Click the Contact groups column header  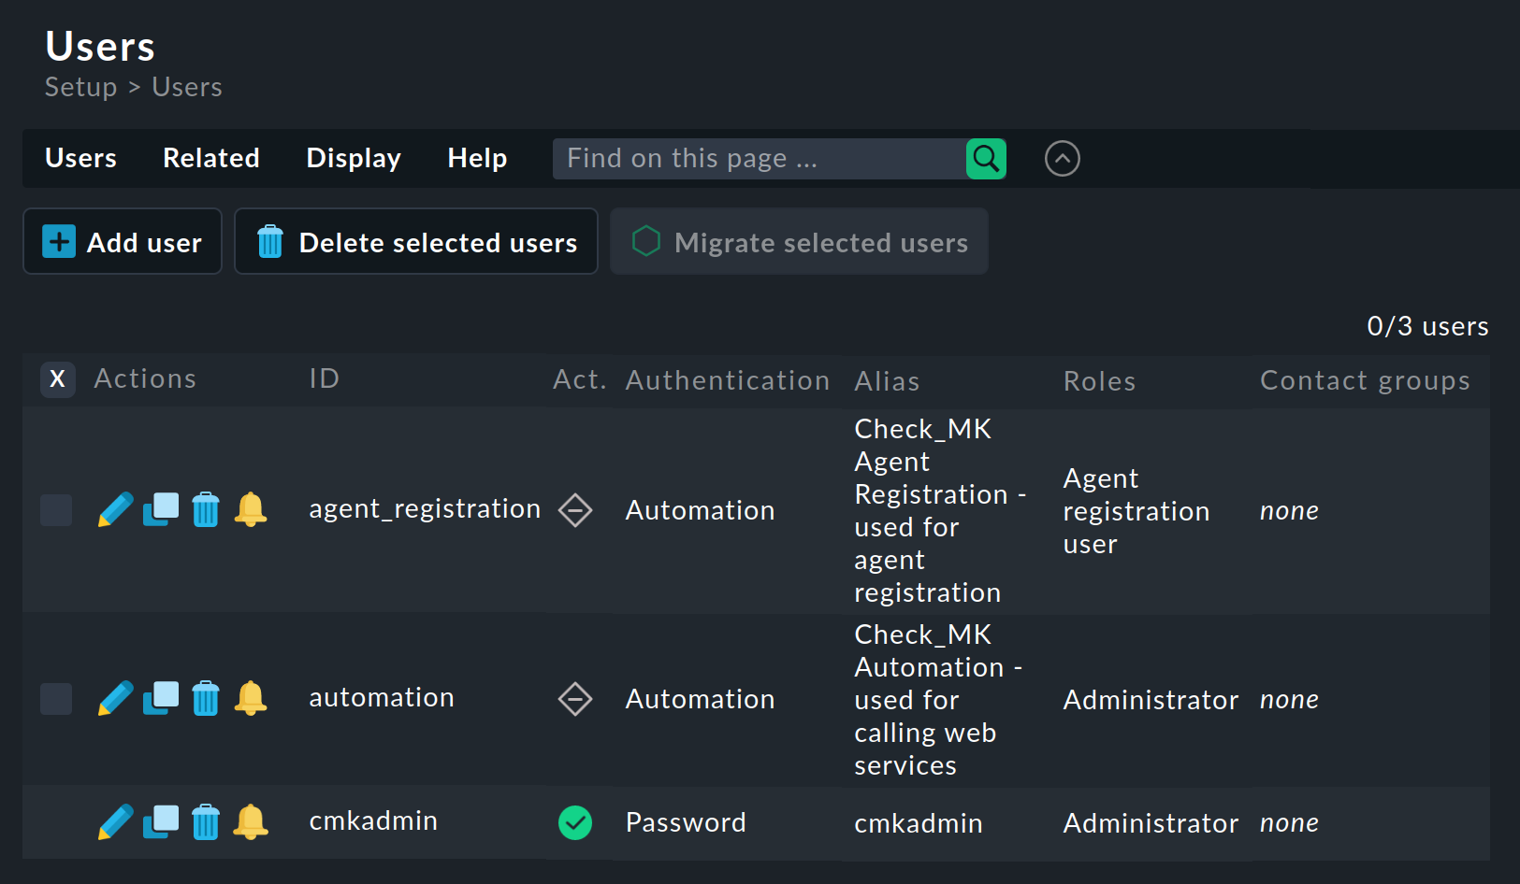coord(1366,380)
